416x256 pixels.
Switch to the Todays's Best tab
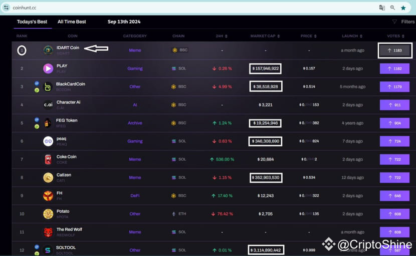[x=32, y=21]
